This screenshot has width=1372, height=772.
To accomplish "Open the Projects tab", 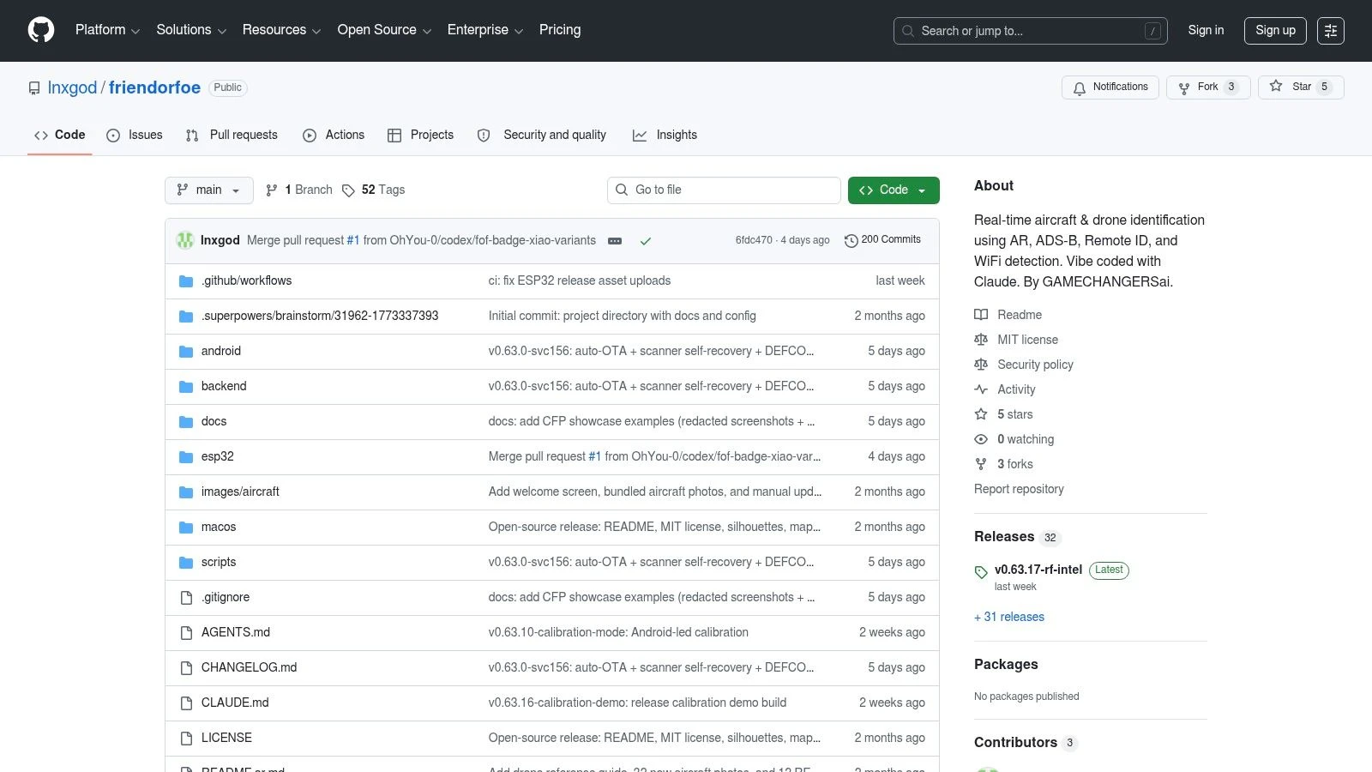I will point(420,136).
